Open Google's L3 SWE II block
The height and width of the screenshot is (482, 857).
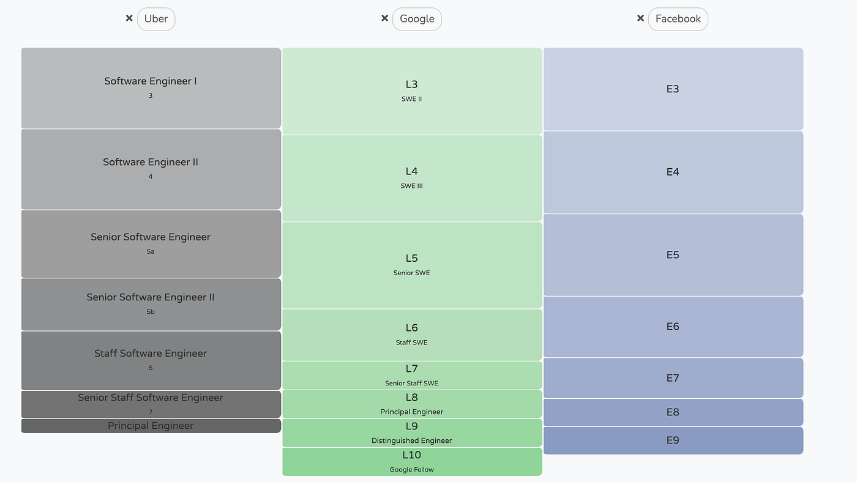point(412,91)
